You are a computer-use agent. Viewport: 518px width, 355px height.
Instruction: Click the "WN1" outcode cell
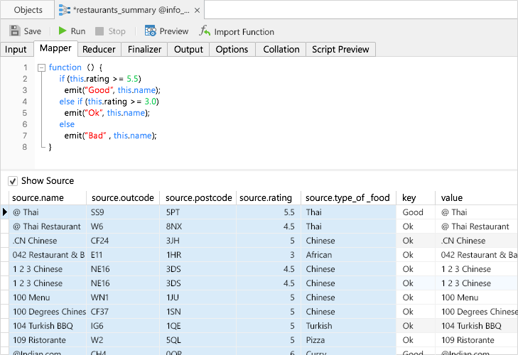123,297
